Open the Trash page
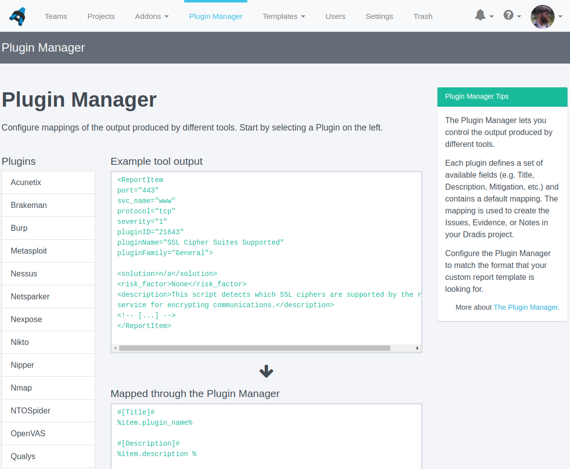This screenshot has height=469, width=570. (x=423, y=16)
